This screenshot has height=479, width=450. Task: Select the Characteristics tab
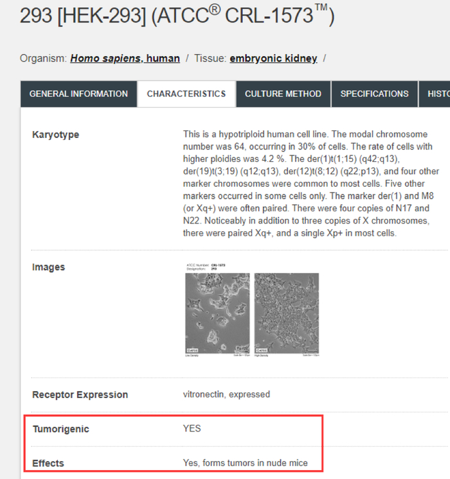click(186, 94)
